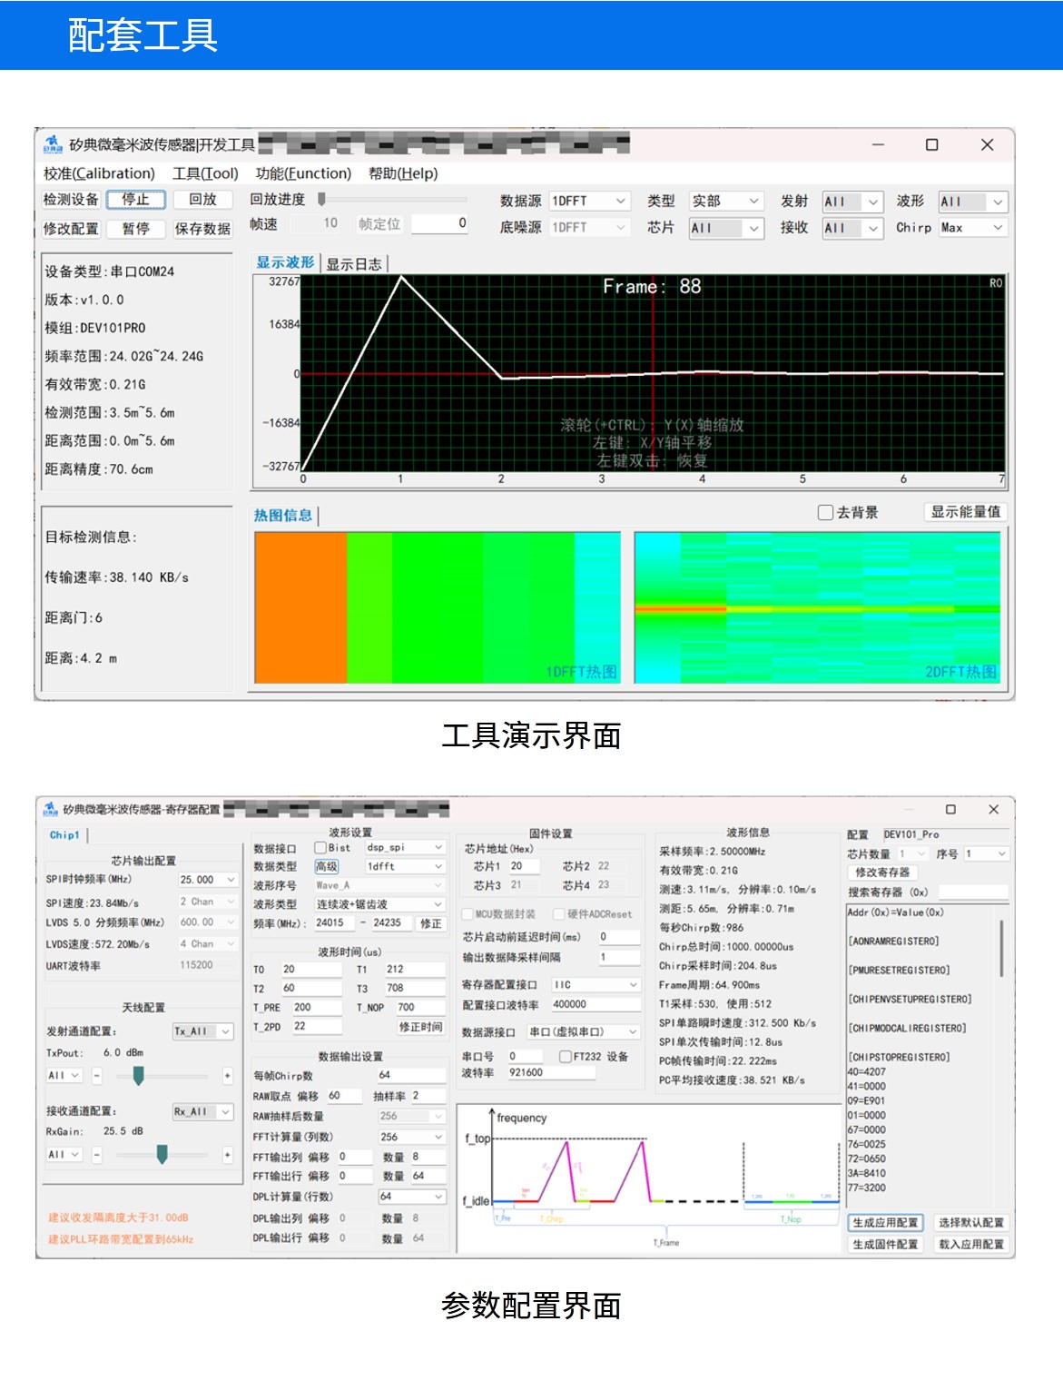The width and height of the screenshot is (1063, 1390).
Task: Check the FT232 设备 checkbox
Action: [x=566, y=1057]
